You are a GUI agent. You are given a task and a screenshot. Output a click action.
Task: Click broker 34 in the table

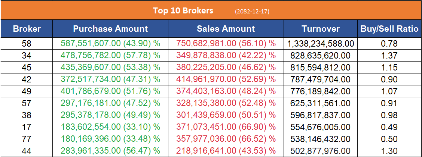pos(27,56)
